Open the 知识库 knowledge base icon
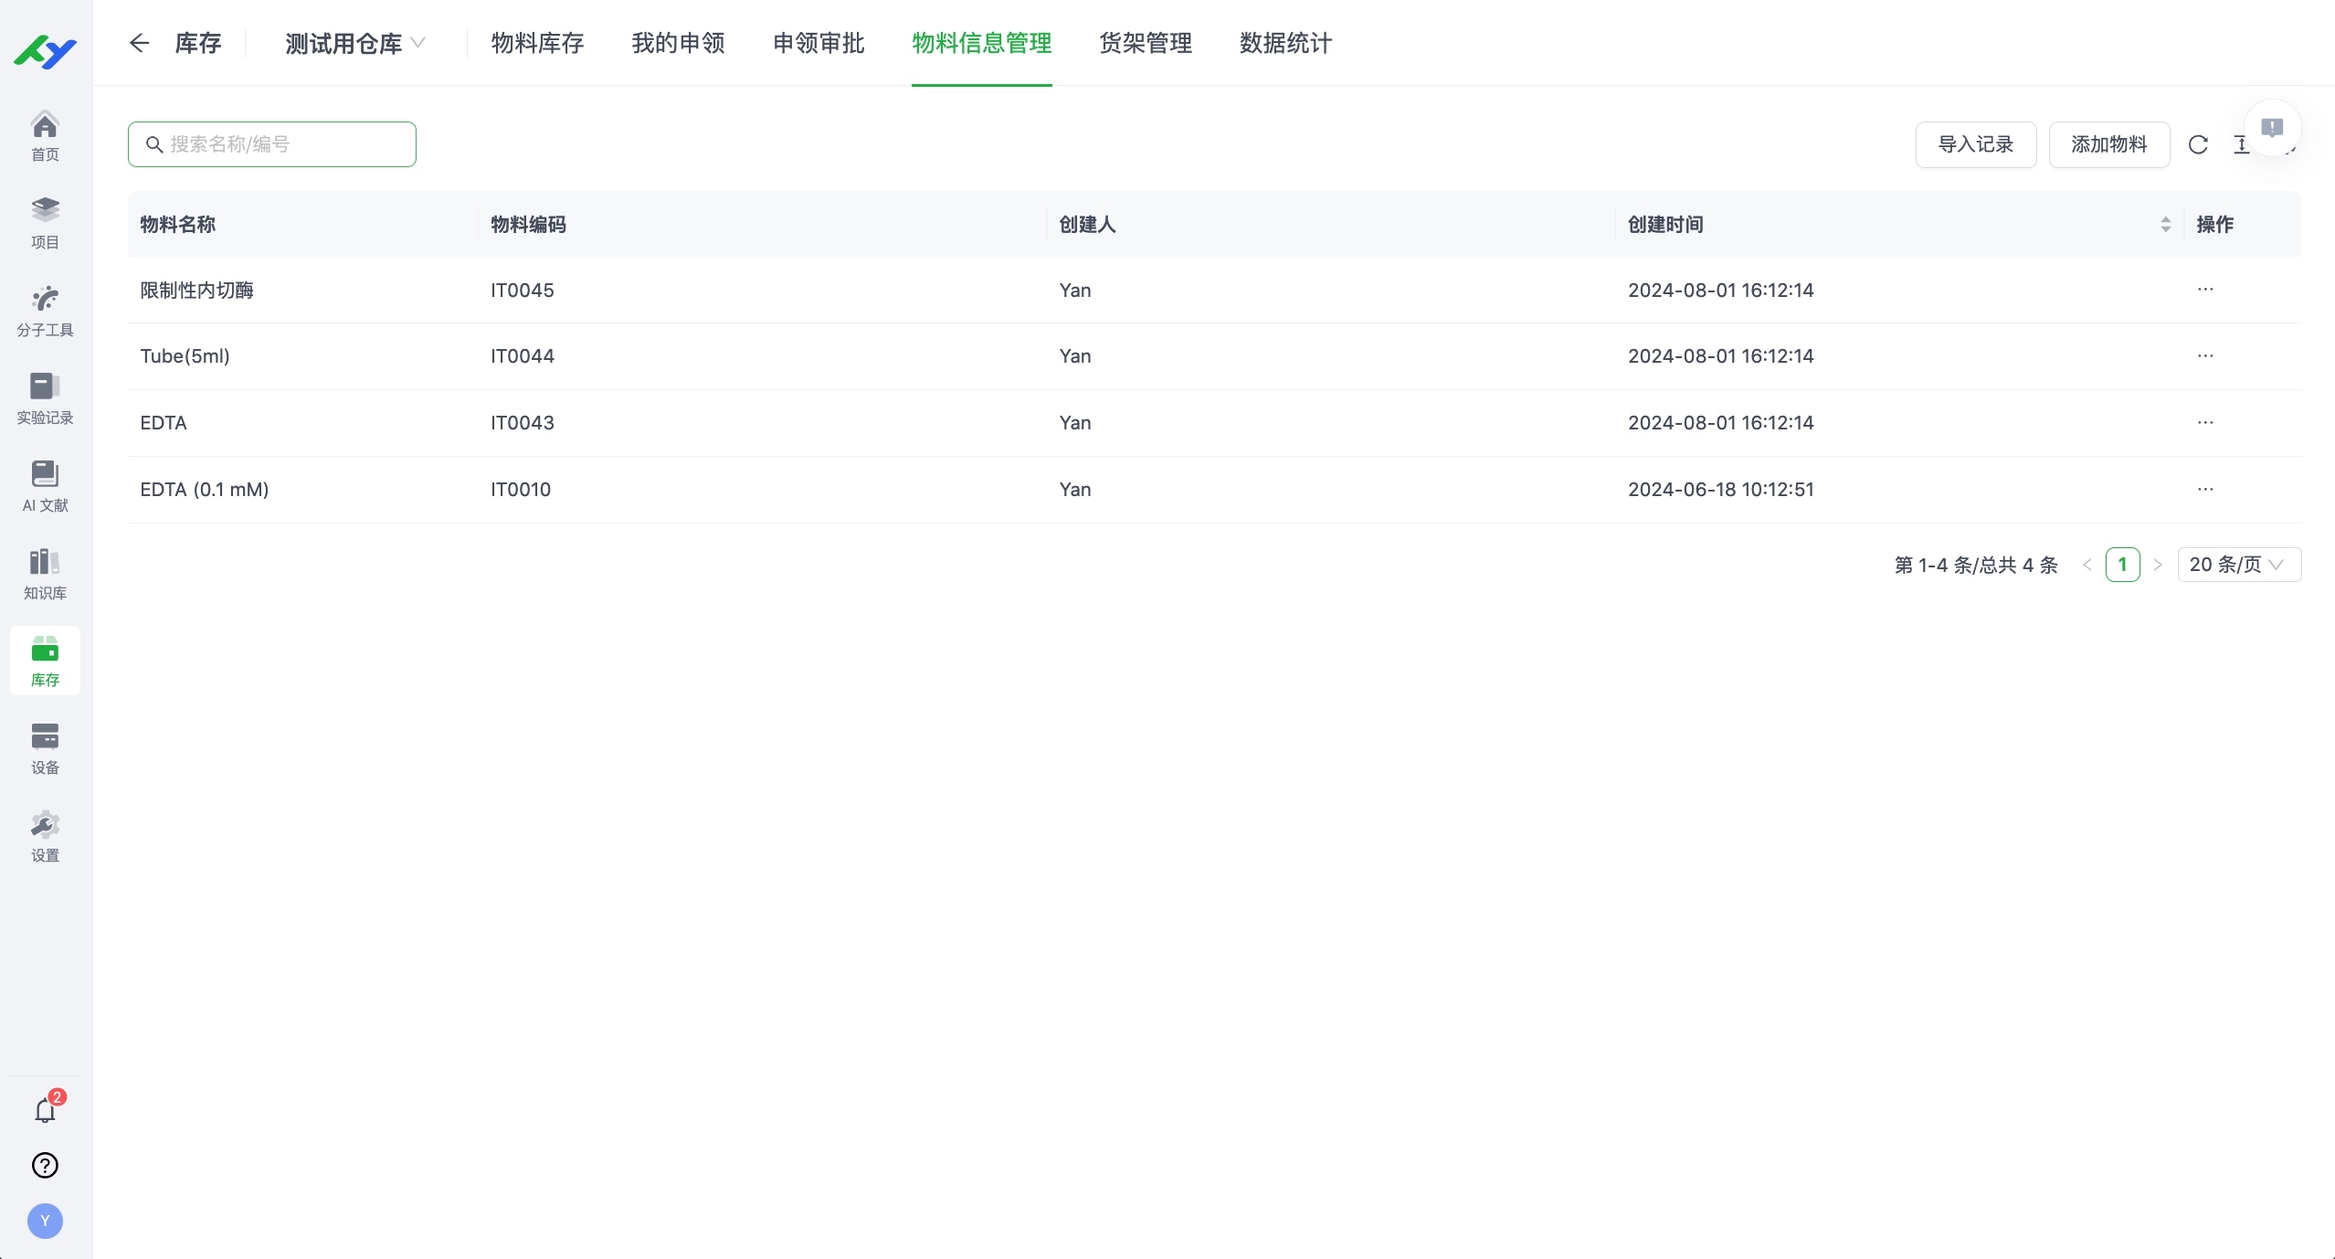 pos(45,571)
